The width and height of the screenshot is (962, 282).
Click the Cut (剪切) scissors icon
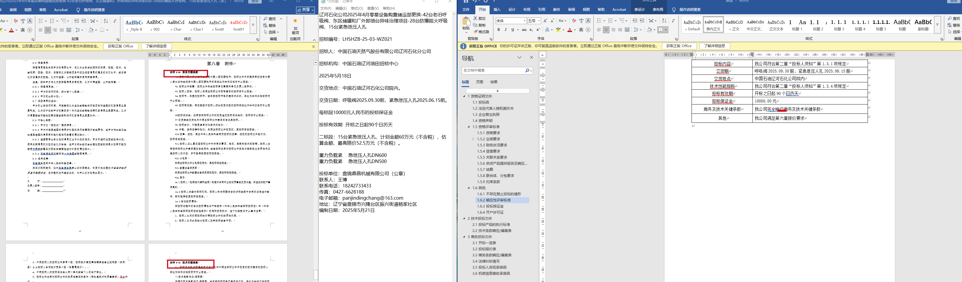coord(476,18)
